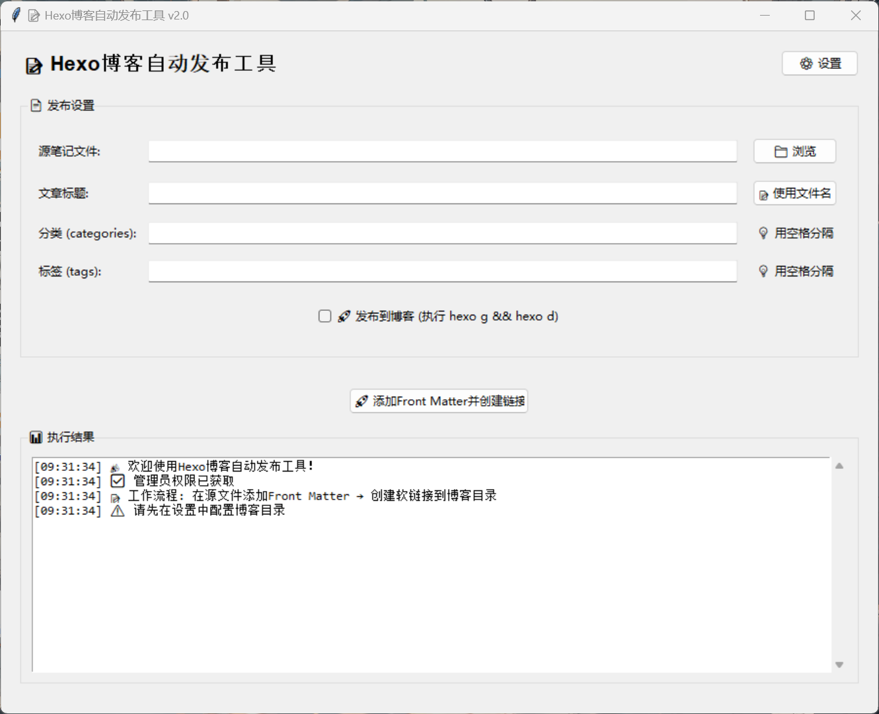This screenshot has height=714, width=879.
Task: Maximize the Hexo tool window
Action: 809,15
